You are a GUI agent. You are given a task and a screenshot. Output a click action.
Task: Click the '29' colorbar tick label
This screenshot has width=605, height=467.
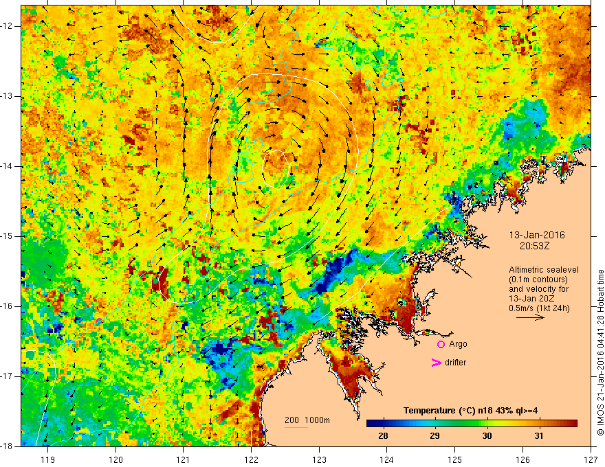pyautogui.click(x=434, y=436)
